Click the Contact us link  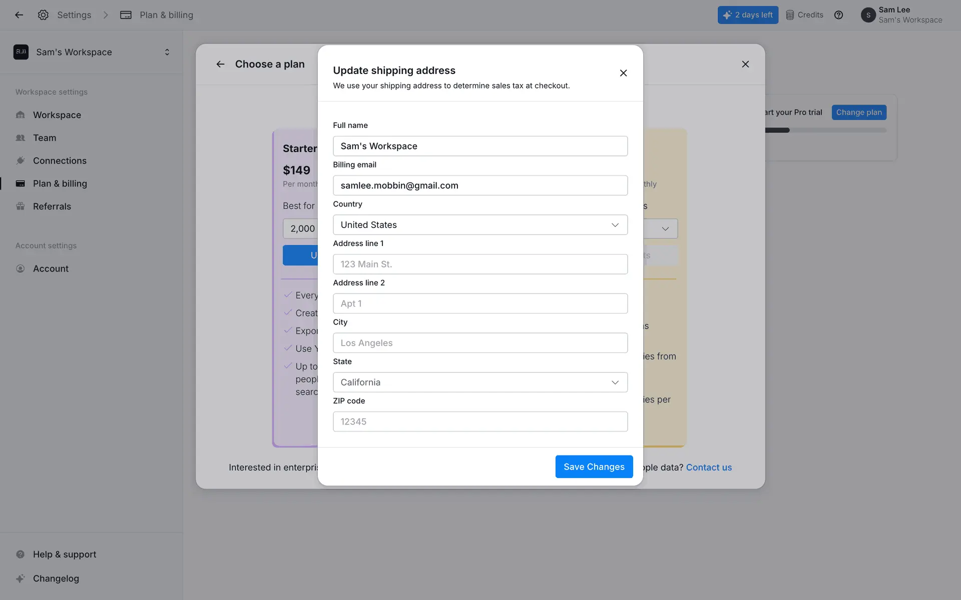[x=708, y=467]
